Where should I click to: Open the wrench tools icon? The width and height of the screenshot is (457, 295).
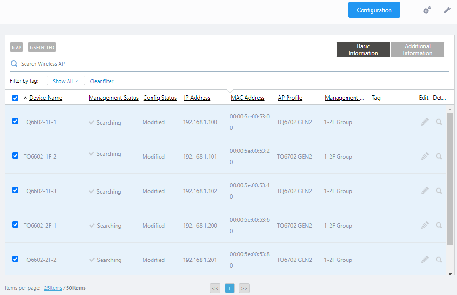447,10
